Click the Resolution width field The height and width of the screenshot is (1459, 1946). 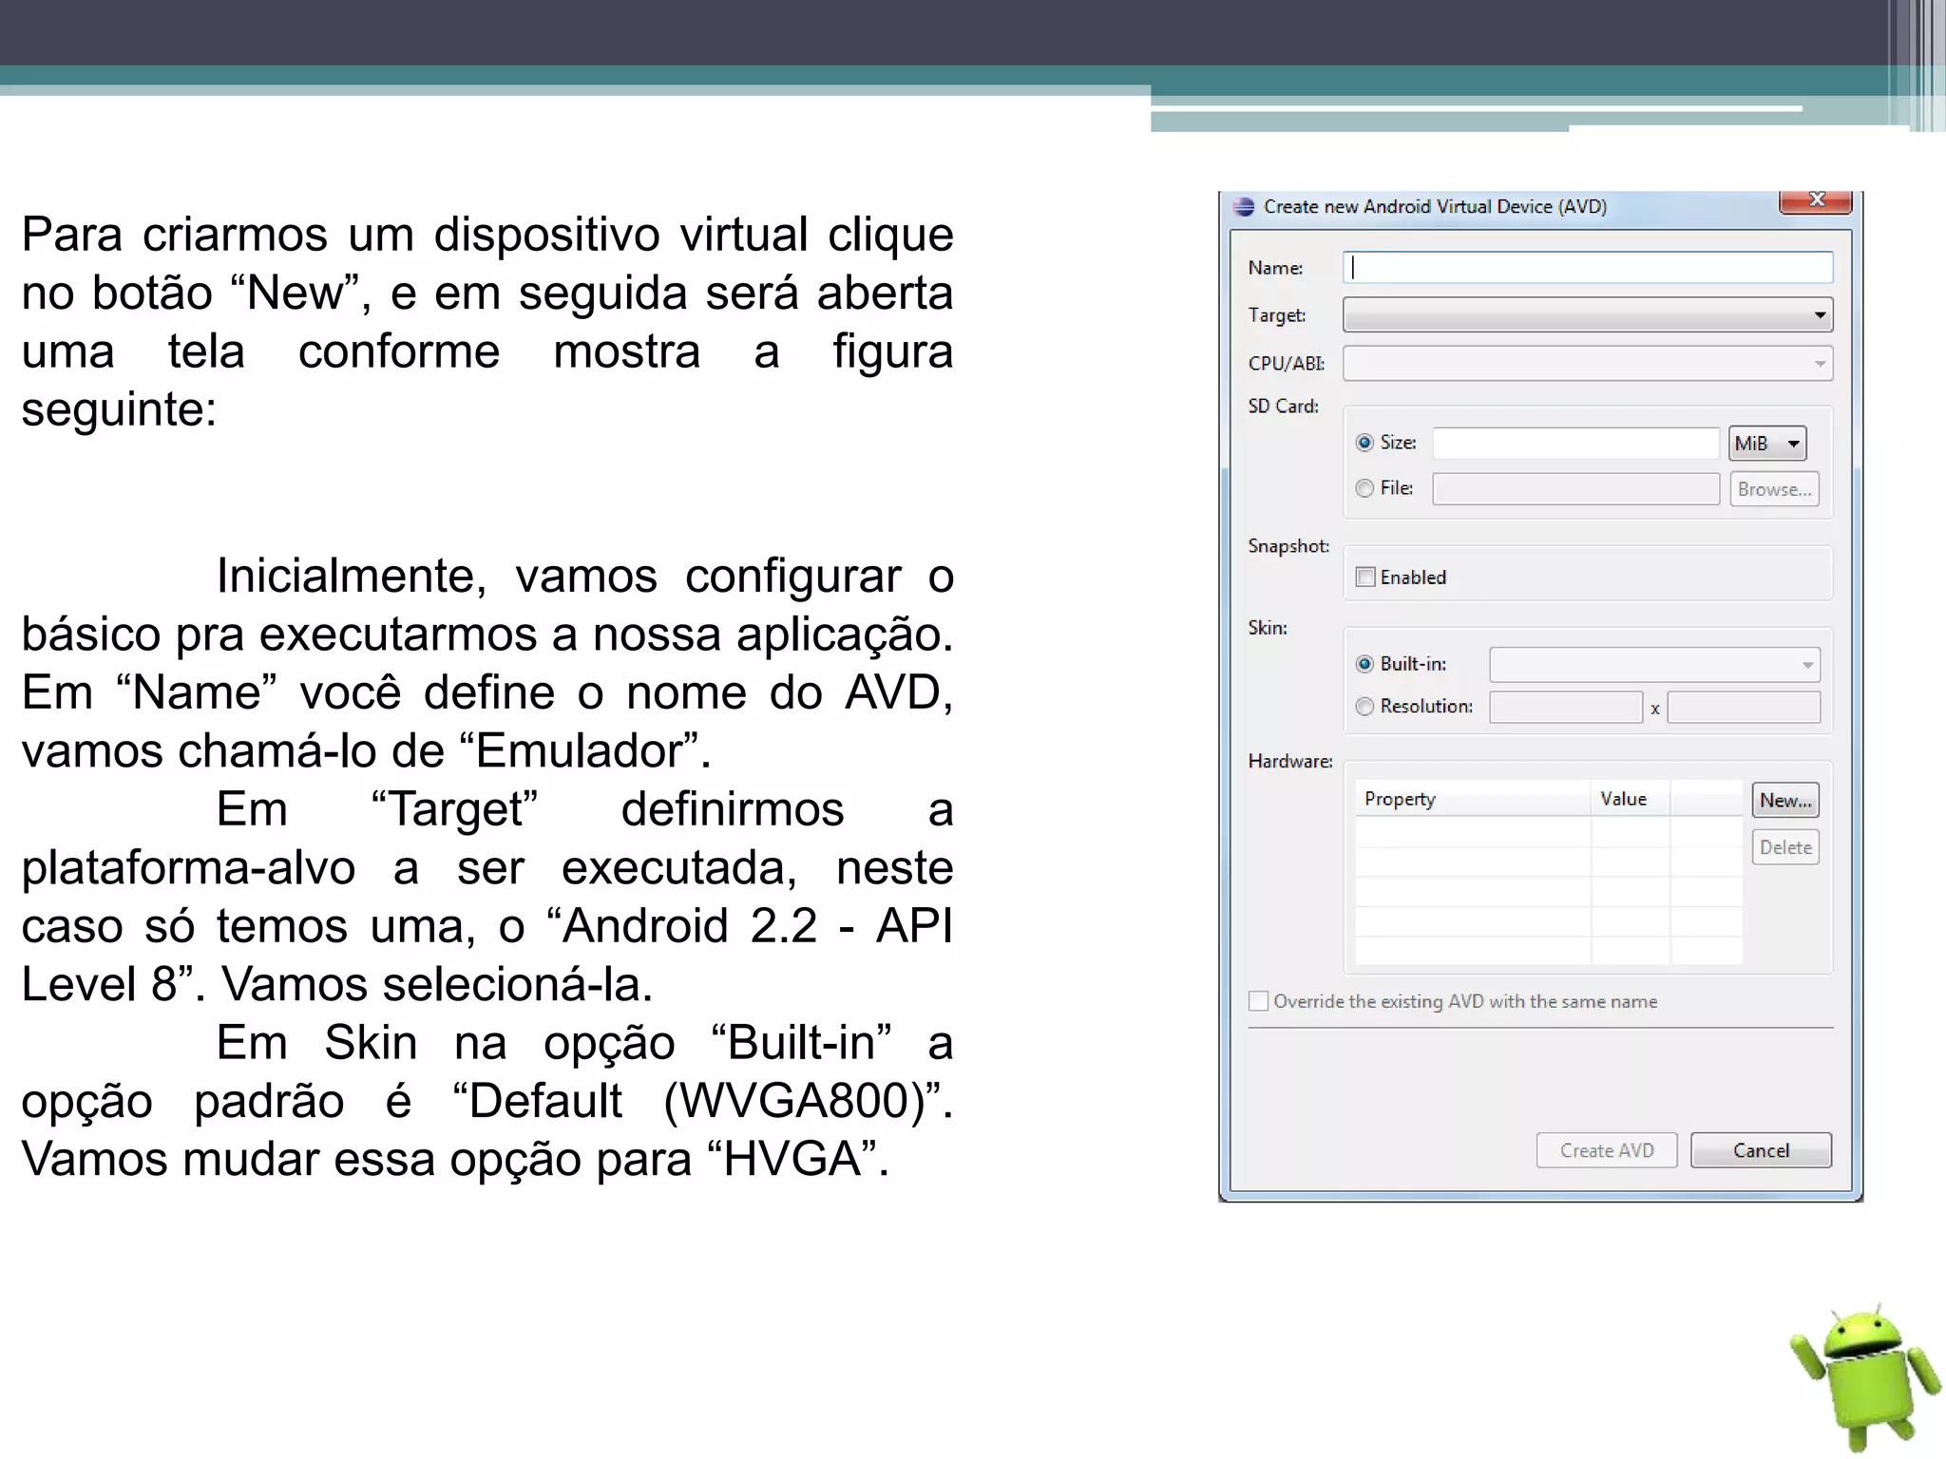(1566, 708)
